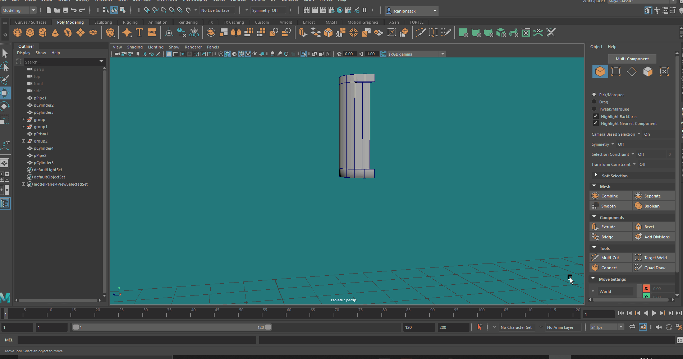
Task: Apply Smooth to the mesh
Action: point(611,206)
